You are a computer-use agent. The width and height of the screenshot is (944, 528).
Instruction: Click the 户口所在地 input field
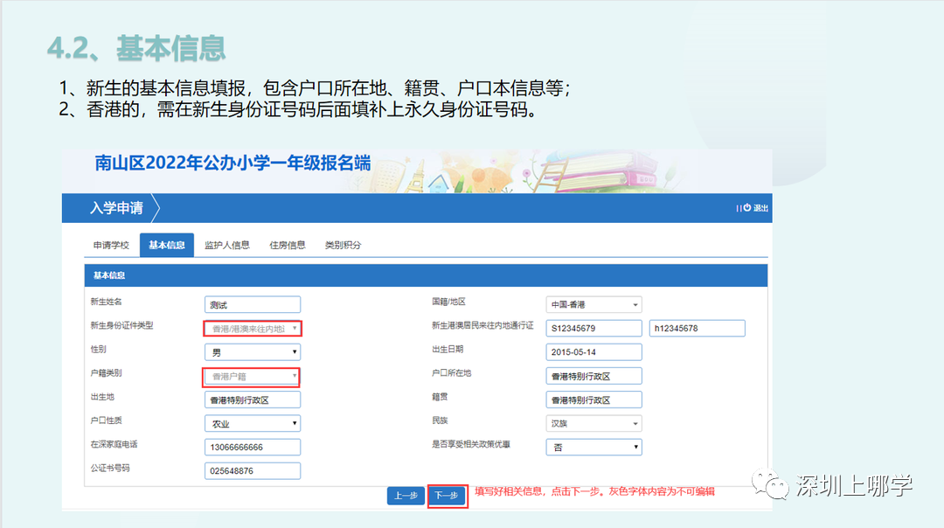pos(593,376)
